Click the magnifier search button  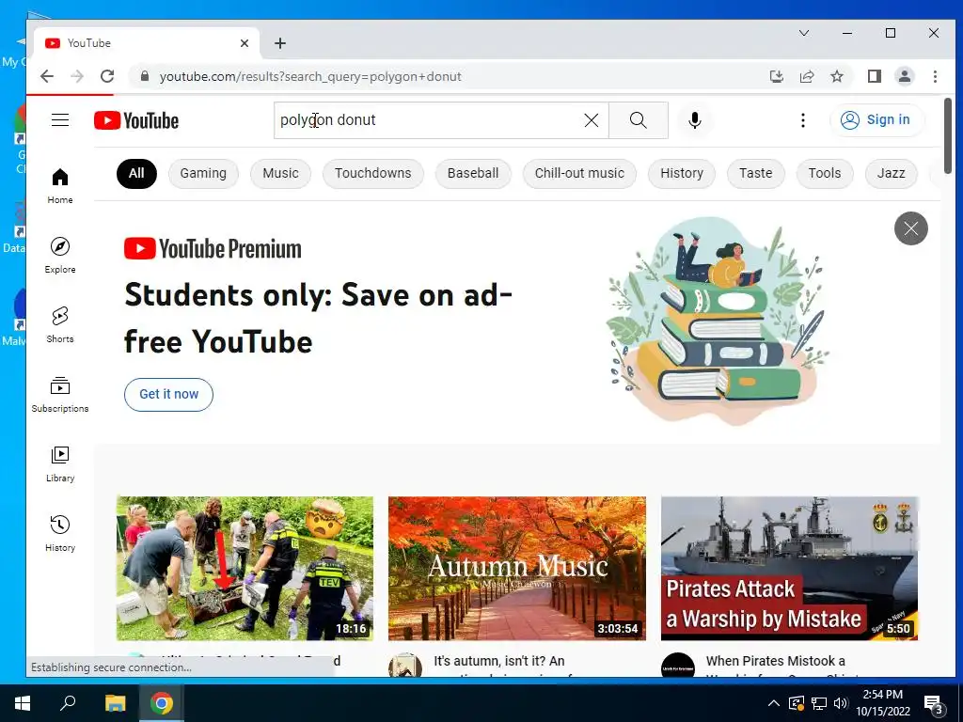pyautogui.click(x=639, y=120)
